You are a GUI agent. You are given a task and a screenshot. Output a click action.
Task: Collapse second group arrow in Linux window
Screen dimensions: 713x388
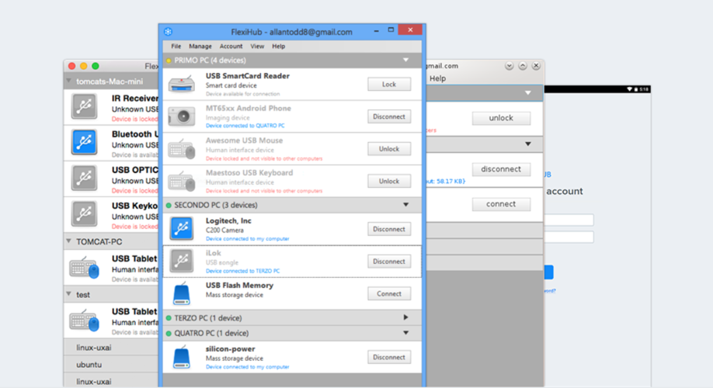coord(528,144)
